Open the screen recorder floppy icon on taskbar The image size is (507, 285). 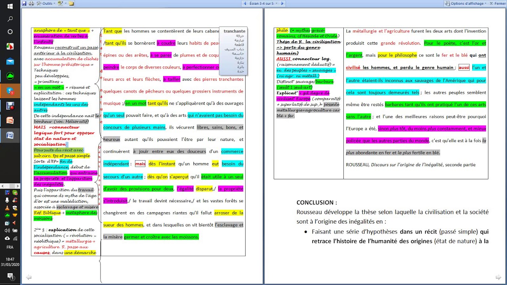point(10,106)
